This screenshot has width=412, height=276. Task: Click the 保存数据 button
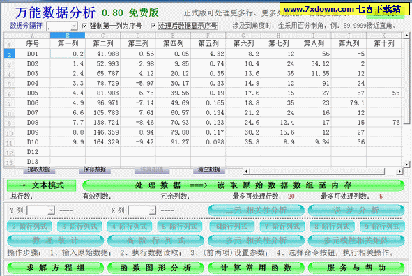pyautogui.click(x=95, y=169)
